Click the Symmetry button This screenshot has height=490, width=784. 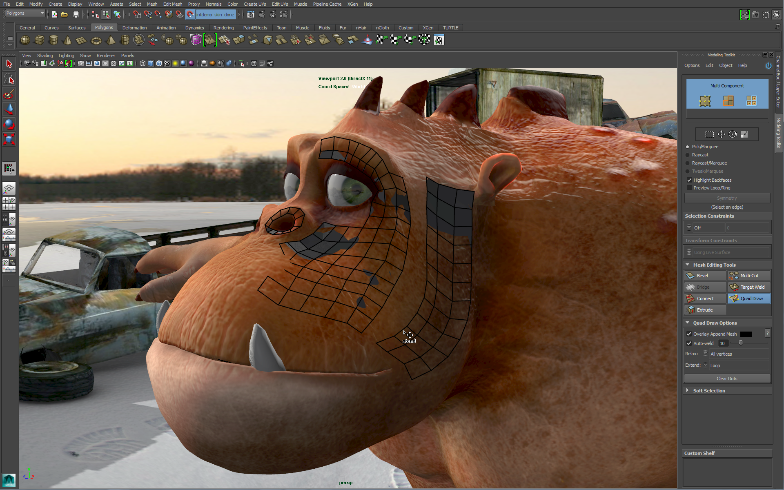[x=727, y=198]
